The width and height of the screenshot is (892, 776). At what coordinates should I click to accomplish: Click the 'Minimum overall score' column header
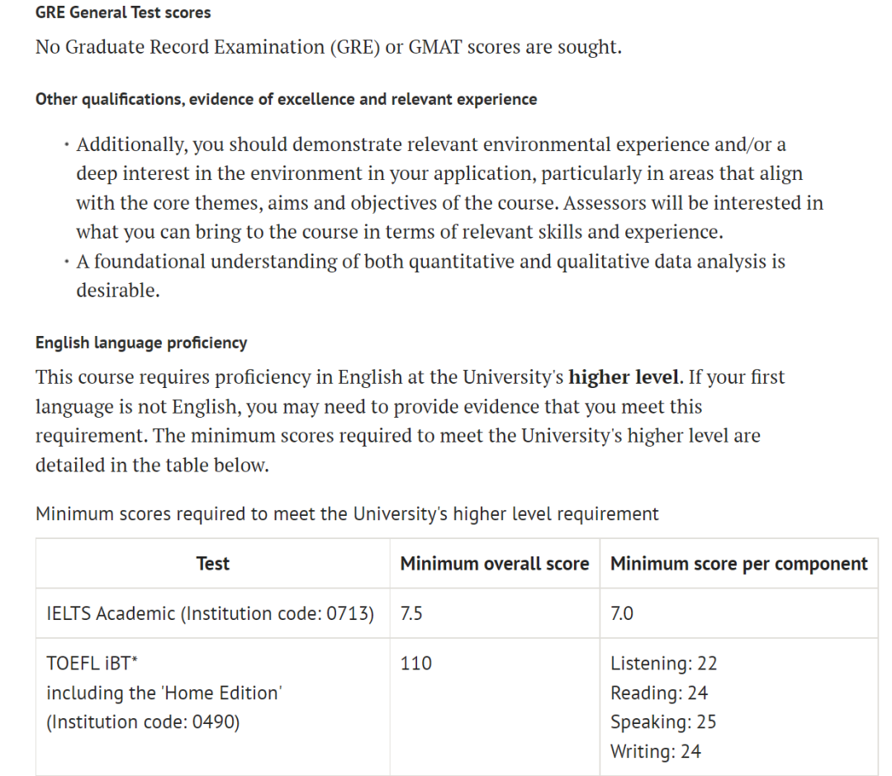494,564
